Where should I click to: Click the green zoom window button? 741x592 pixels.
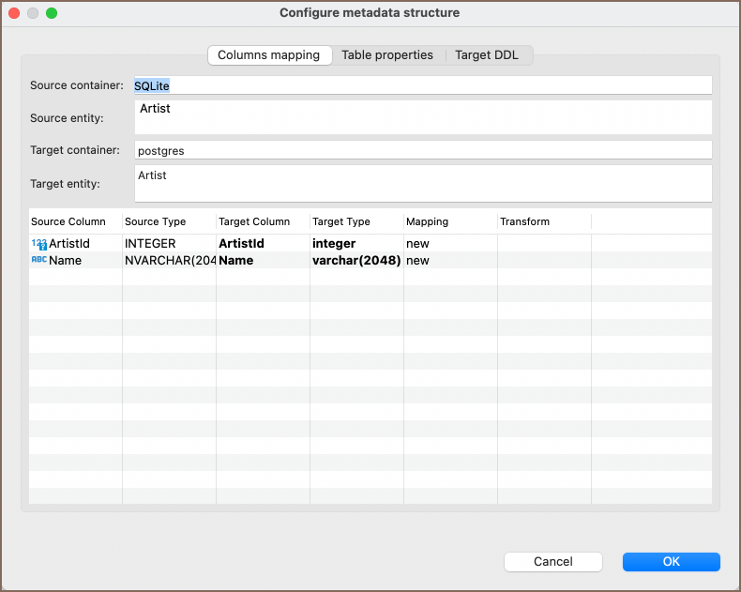(52, 13)
